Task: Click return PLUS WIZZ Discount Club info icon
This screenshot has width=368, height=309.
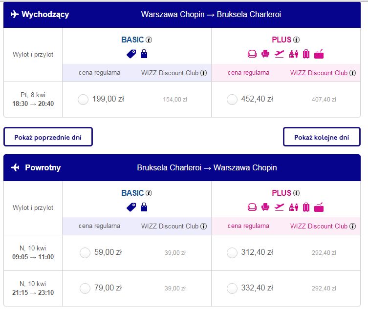Action: (x=352, y=226)
